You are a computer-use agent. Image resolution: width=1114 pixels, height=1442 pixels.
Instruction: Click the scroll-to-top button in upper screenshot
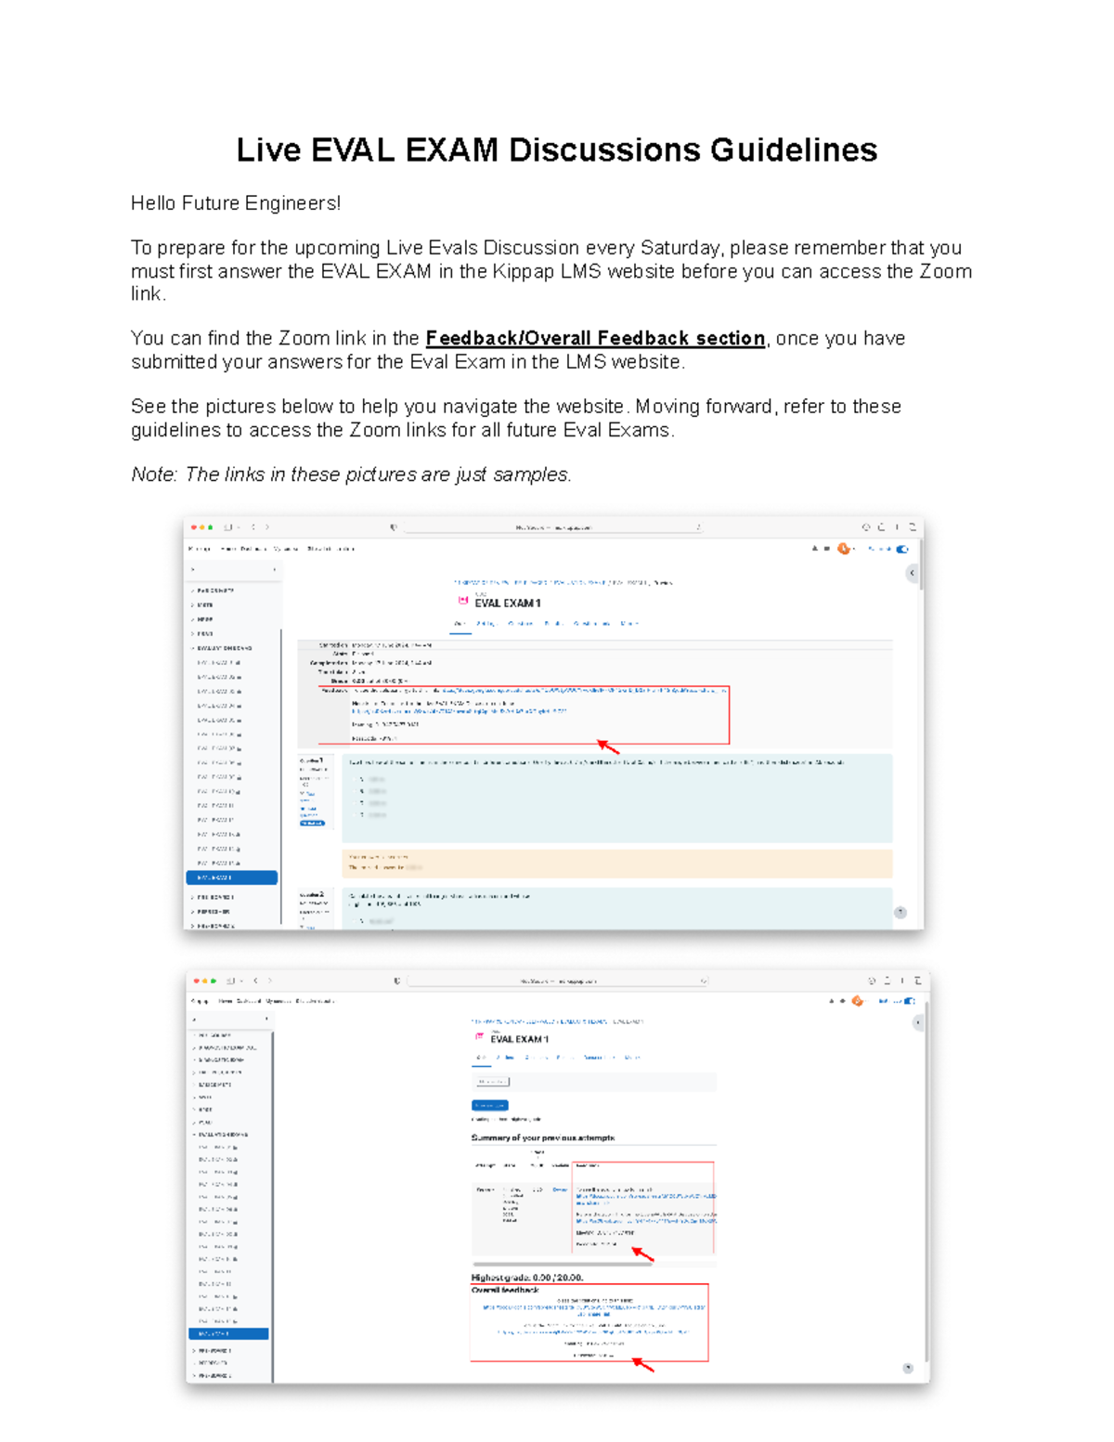pos(900,913)
